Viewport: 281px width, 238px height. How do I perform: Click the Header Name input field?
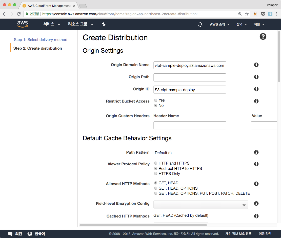pos(190,125)
